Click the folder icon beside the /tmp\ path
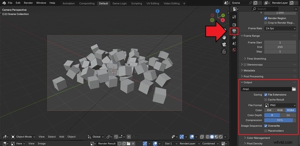300x146 pixels. point(294,89)
